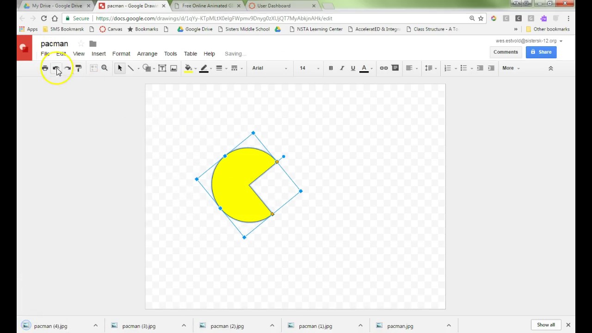Viewport: 592px width, 333px height.
Task: Open the Apps bookmarks shortcut
Action: [28, 29]
